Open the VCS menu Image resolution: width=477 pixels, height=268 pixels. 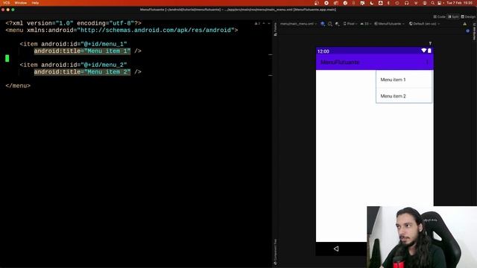point(6,3)
